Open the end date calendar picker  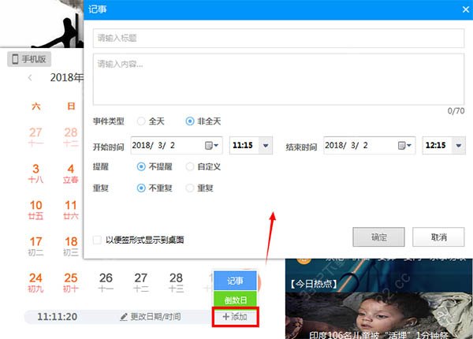pyautogui.click(x=404, y=146)
